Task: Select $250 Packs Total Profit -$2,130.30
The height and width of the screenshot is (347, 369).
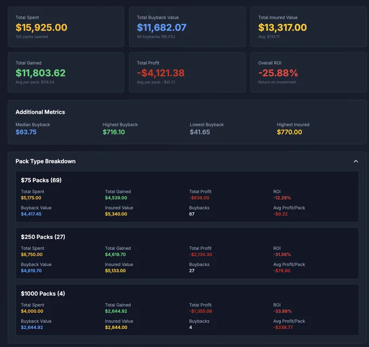Action: (x=200, y=254)
